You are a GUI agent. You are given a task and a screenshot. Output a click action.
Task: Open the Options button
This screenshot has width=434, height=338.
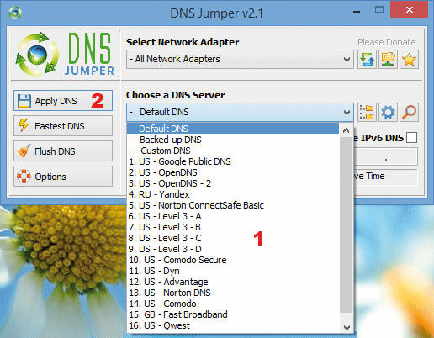tap(63, 177)
